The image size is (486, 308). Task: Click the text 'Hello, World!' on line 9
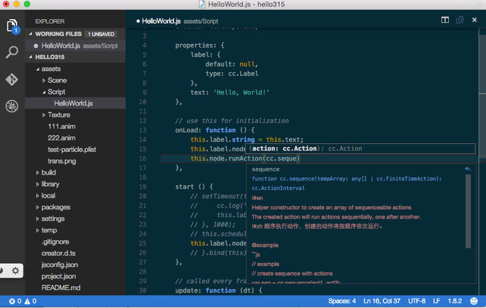241,93
